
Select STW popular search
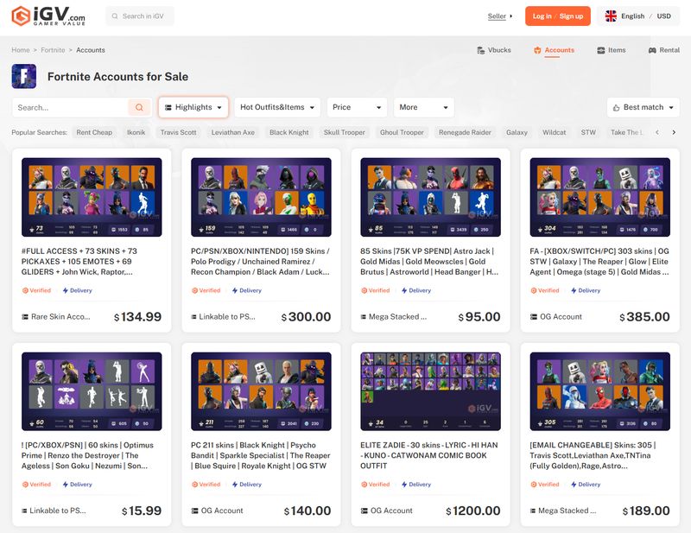(588, 132)
